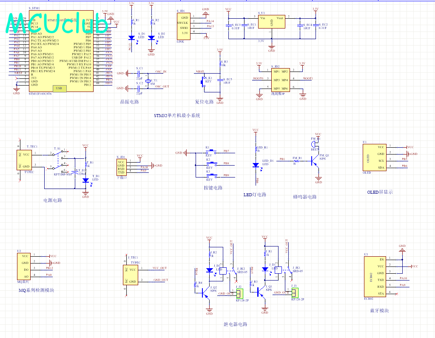Screen dimensions: 435x338
Task: Select the STM32单片机最小系统 title text
Action: click(177, 115)
